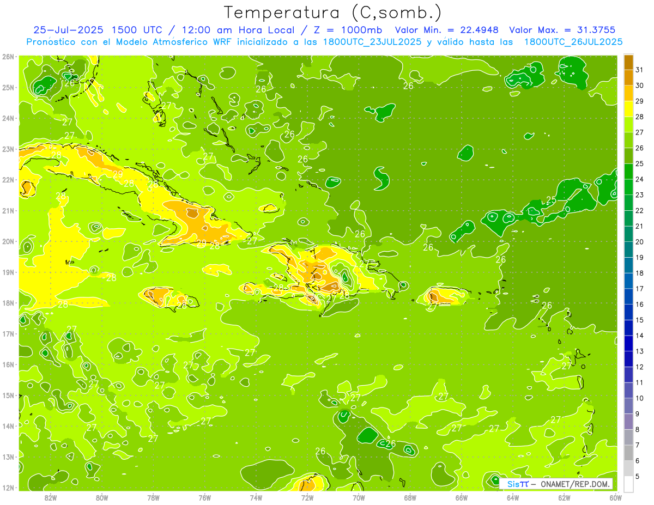Click the "1500 UTC" time text

[137, 30]
